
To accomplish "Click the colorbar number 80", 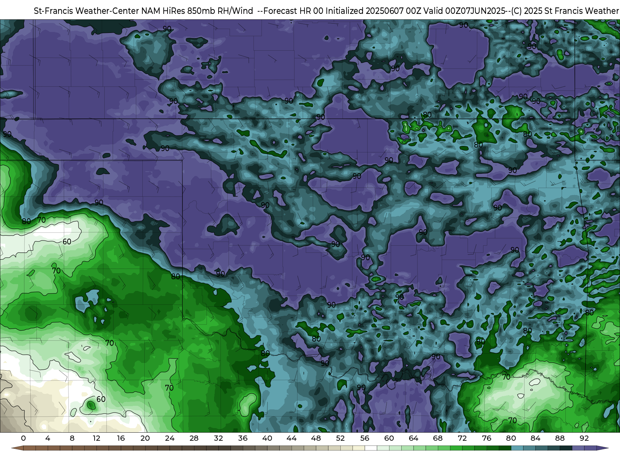I will pyautogui.click(x=511, y=438).
